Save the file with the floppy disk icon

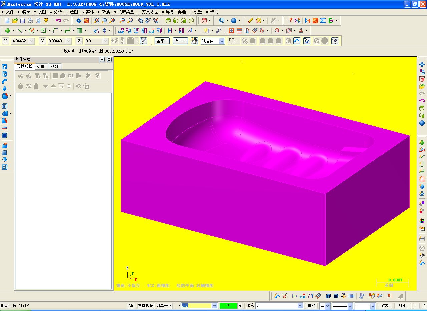22,21
